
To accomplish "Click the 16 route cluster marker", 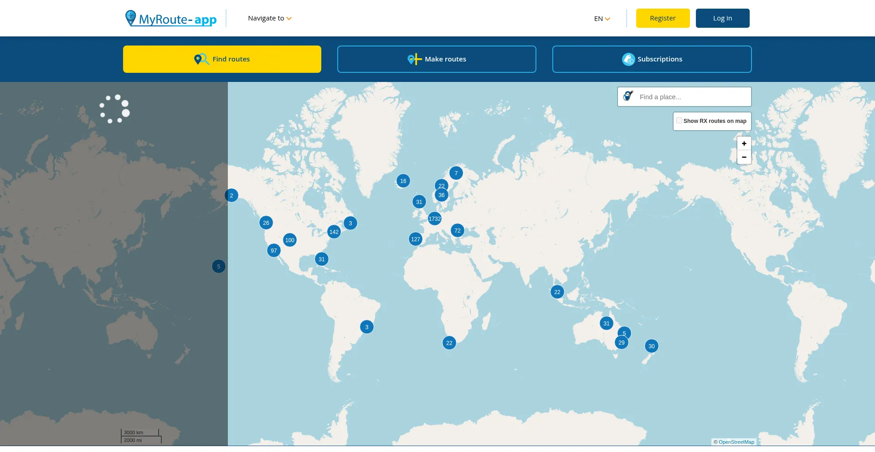I will 403,181.
